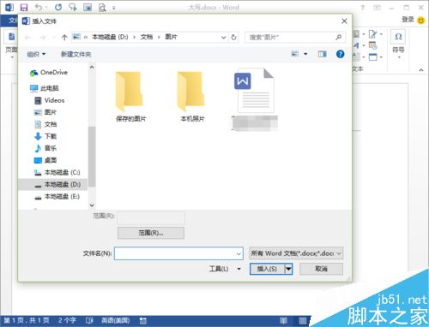The height and width of the screenshot is (327, 429).
Task: Refresh the current folder location
Action: point(233,37)
